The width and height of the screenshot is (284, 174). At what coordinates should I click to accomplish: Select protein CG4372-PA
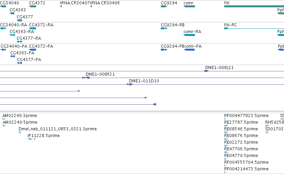(32, 50)
